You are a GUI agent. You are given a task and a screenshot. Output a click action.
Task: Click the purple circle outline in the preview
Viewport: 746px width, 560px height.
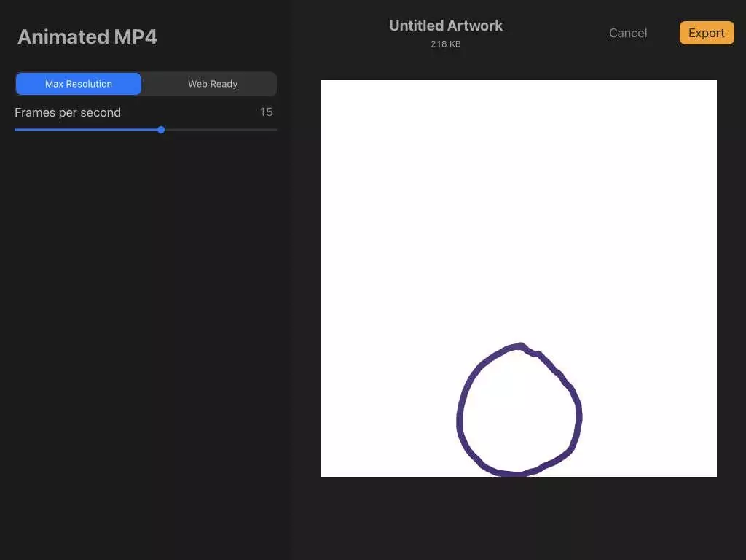click(x=460, y=419)
